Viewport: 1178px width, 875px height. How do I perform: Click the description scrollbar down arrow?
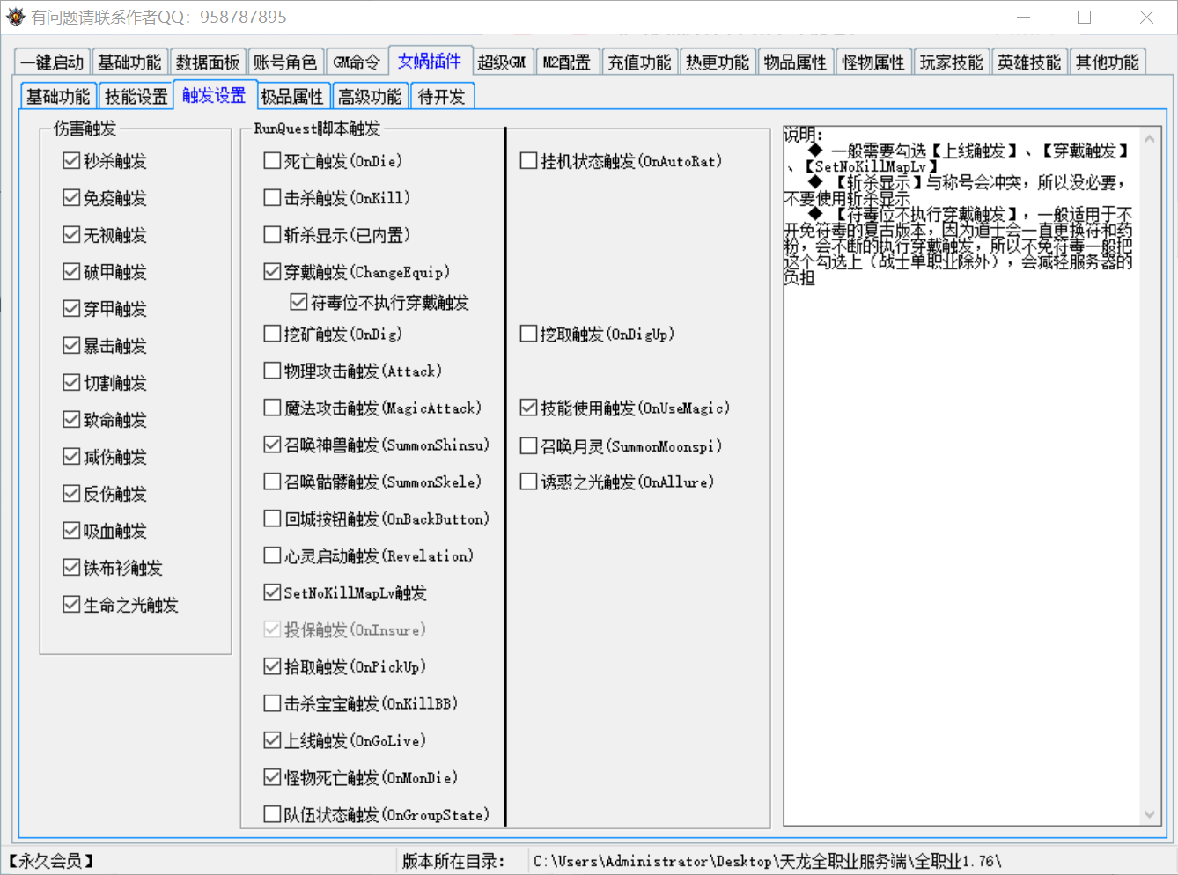[x=1149, y=815]
